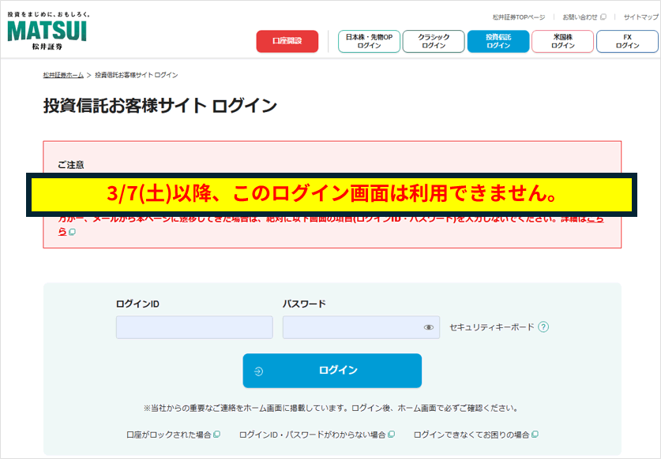
Task: Open 松井証券TOPページ header link
Action: point(519,17)
